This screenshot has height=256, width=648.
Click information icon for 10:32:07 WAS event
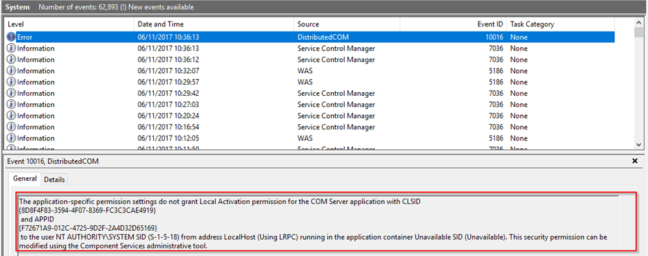point(11,71)
